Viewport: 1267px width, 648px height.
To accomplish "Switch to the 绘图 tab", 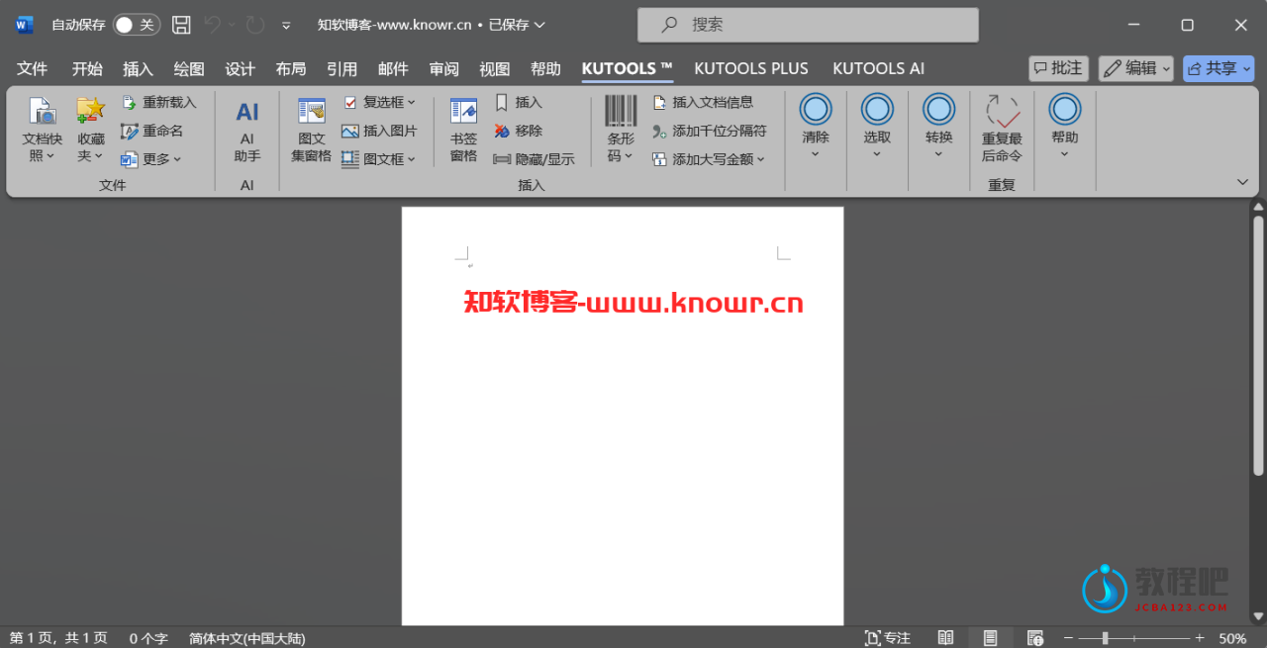I will tap(189, 68).
